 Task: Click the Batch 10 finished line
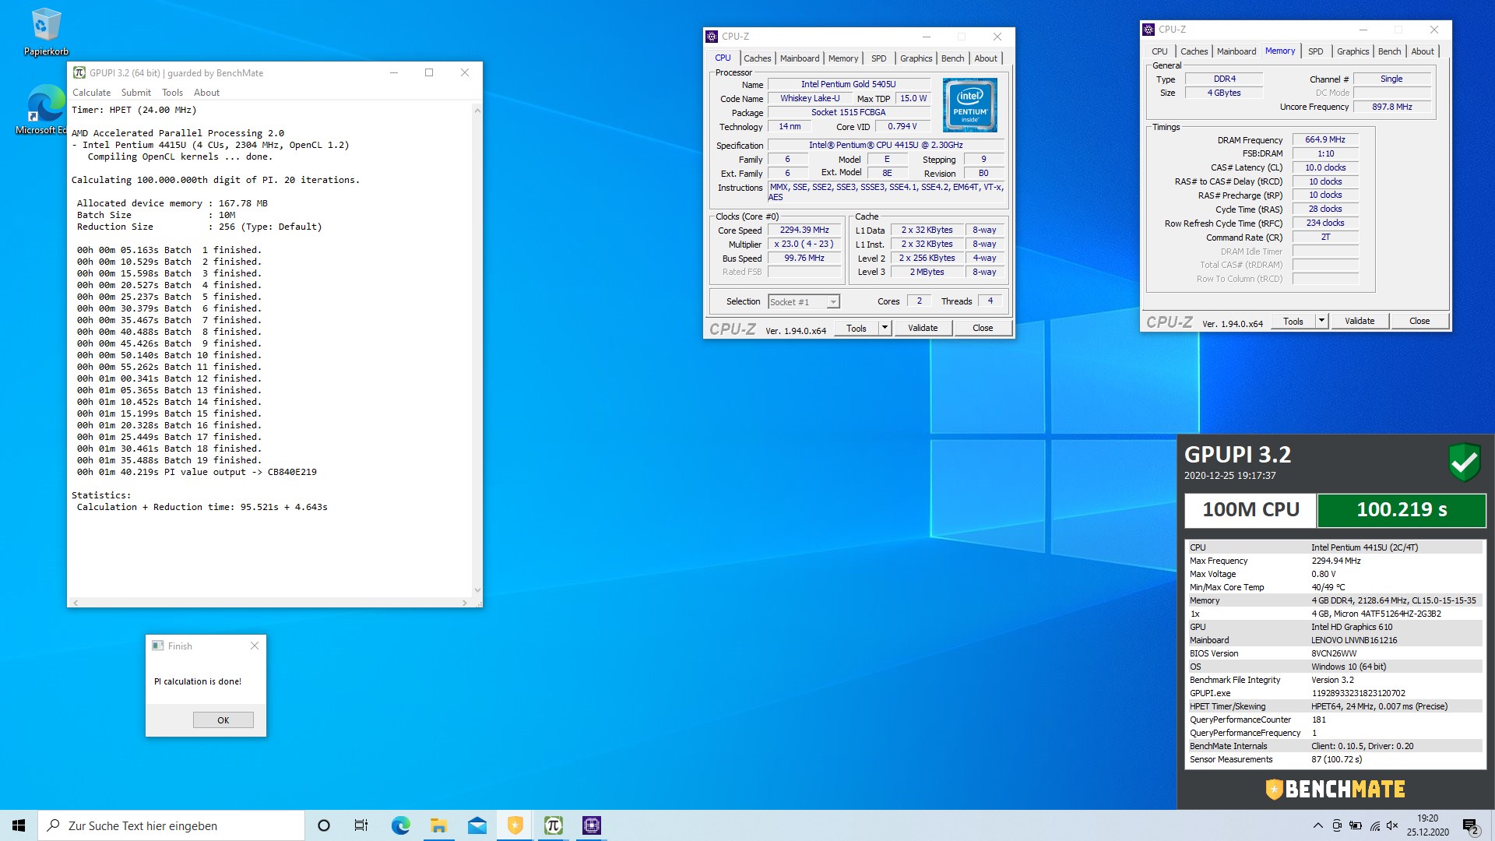pyautogui.click(x=169, y=355)
